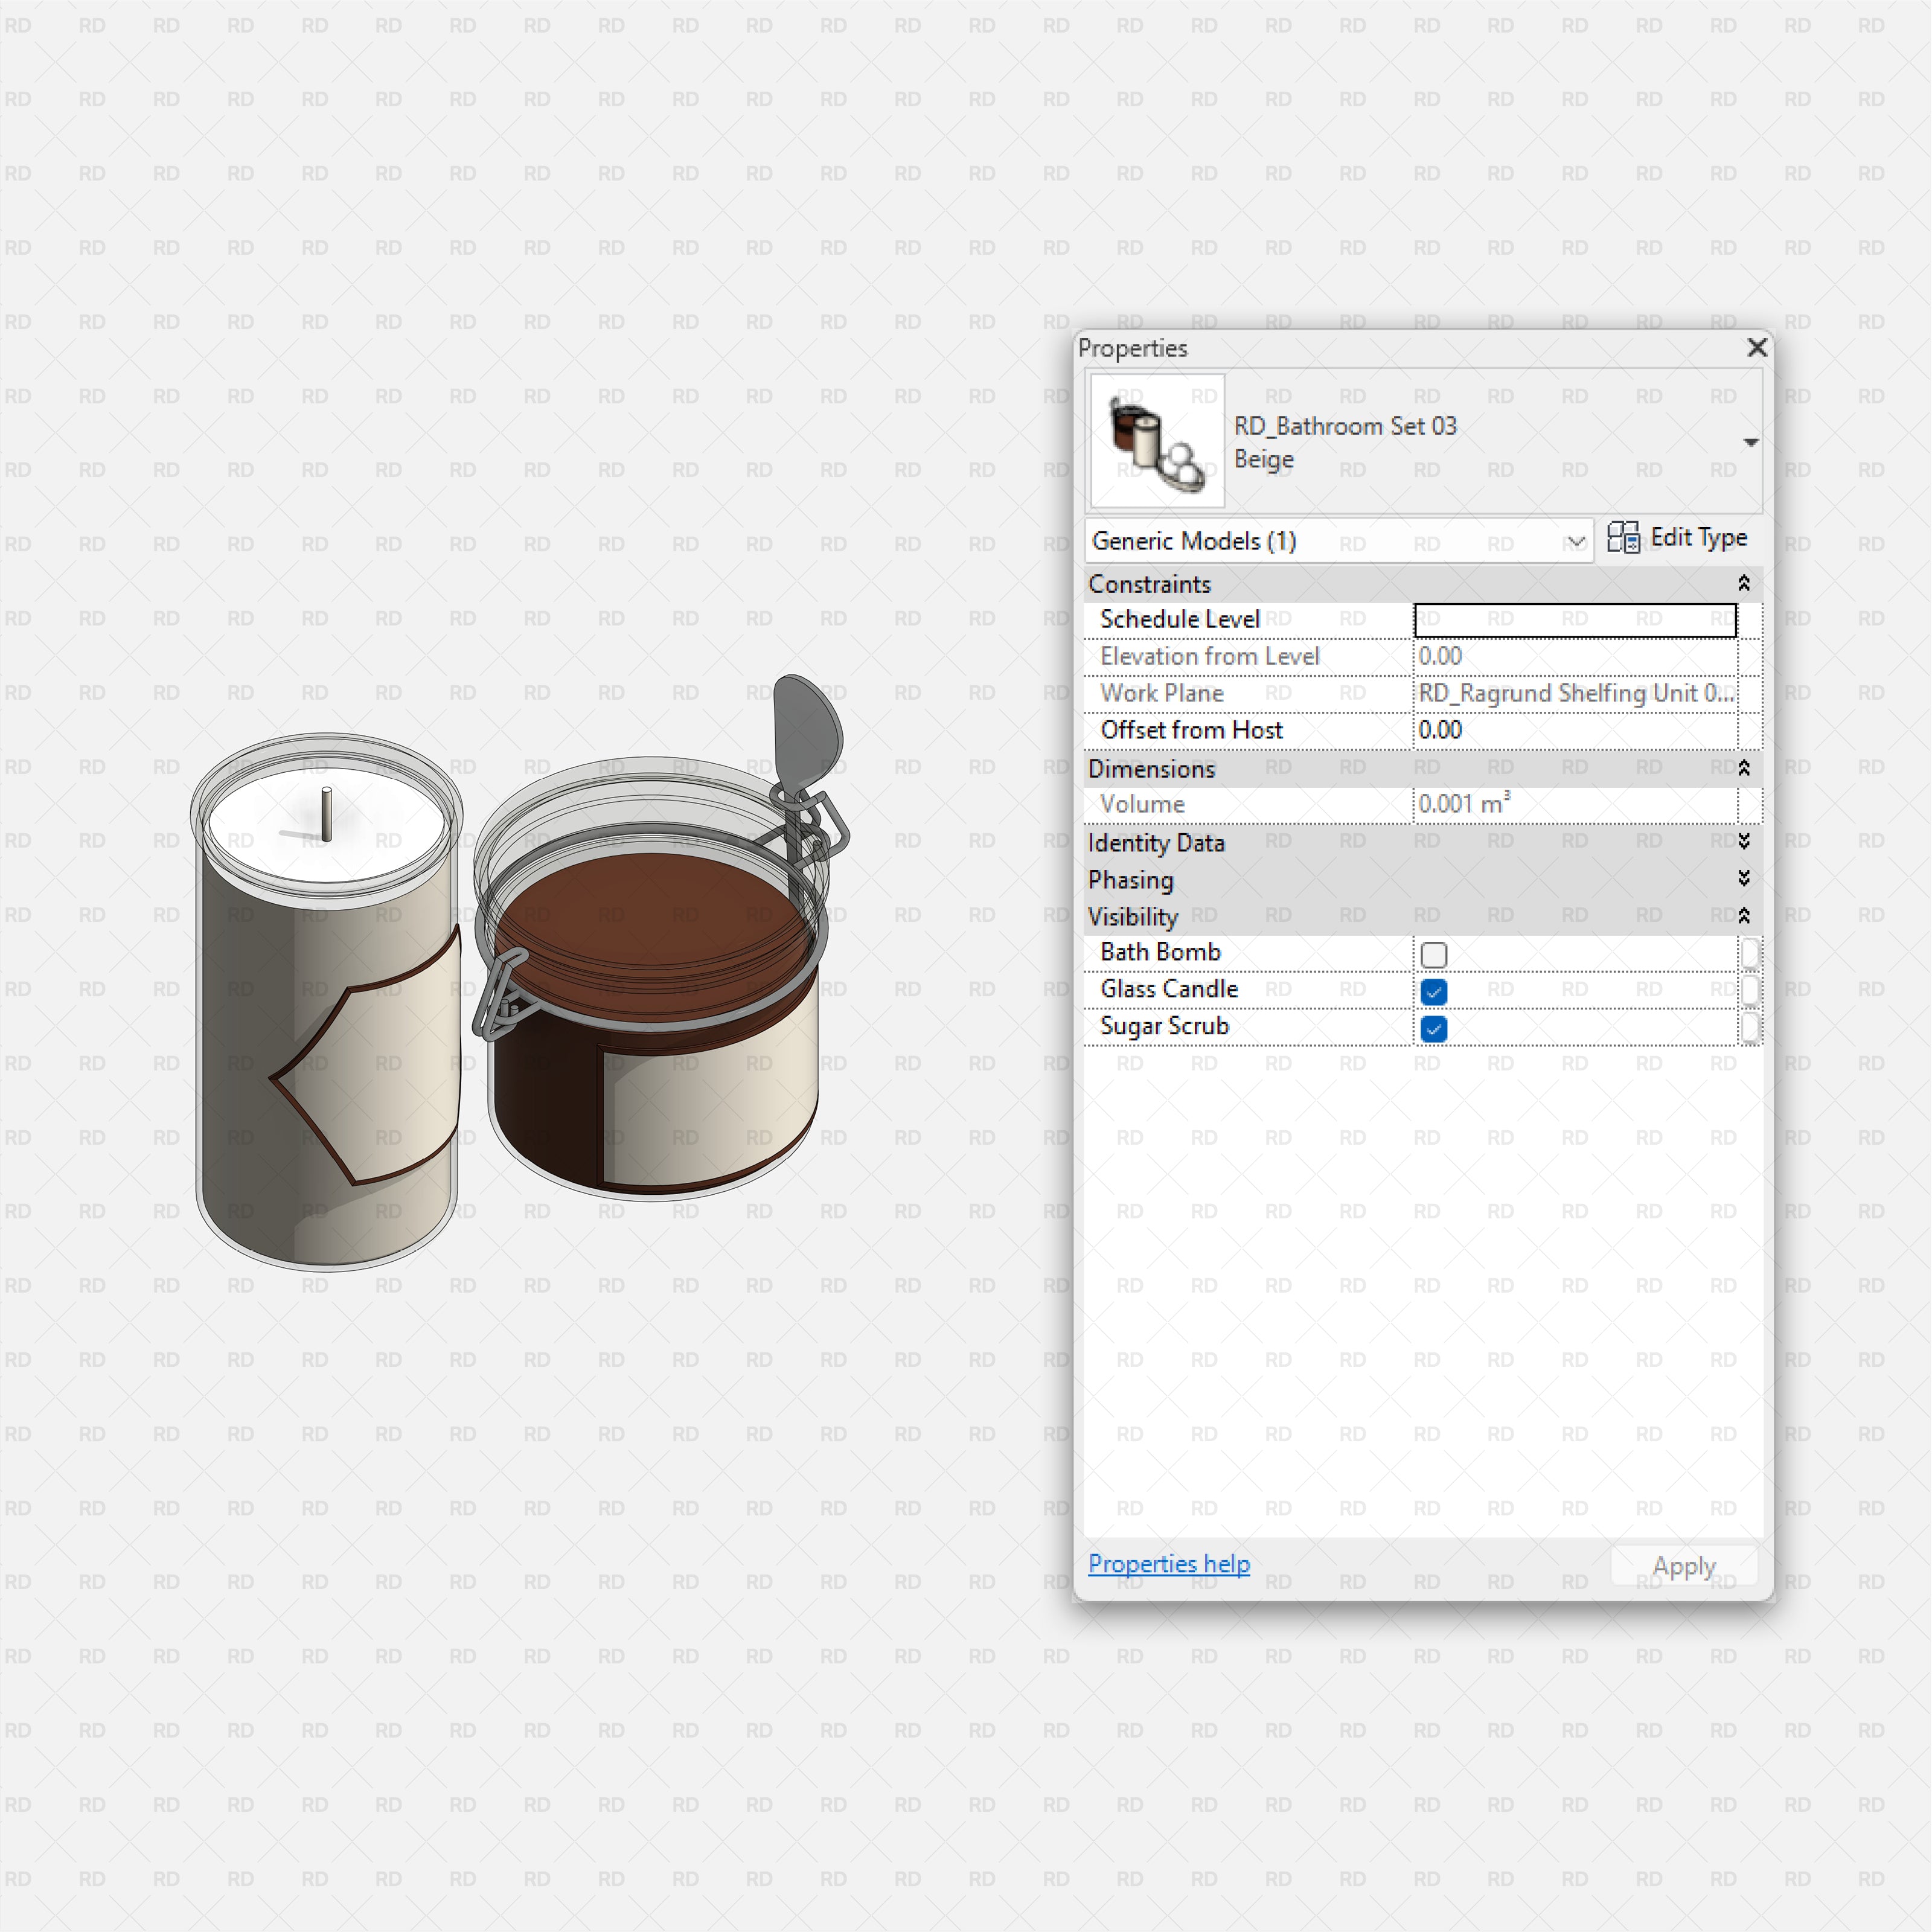
Task: Collapse the Dimensions section chevron
Action: [1743, 768]
